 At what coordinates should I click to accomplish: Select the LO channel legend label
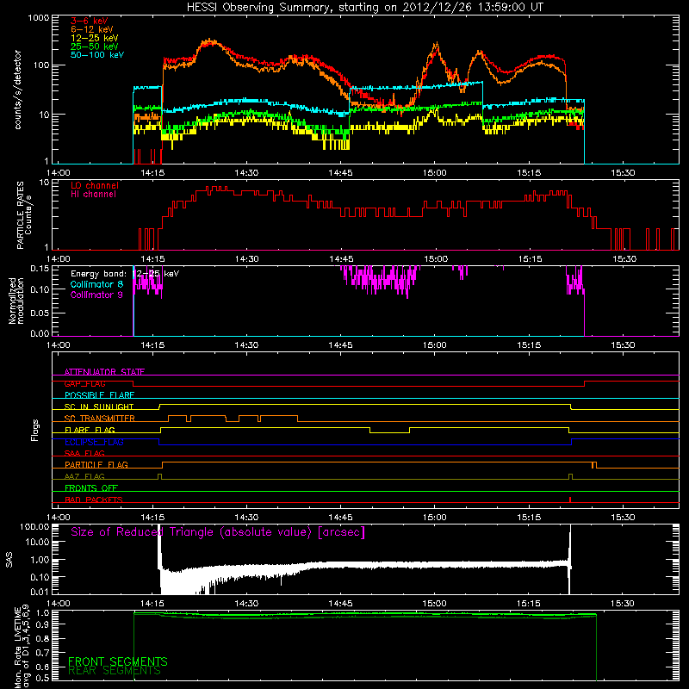pyautogui.click(x=95, y=185)
